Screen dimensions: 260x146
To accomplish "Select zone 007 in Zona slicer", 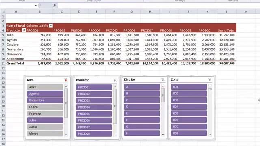I will 189,127.
